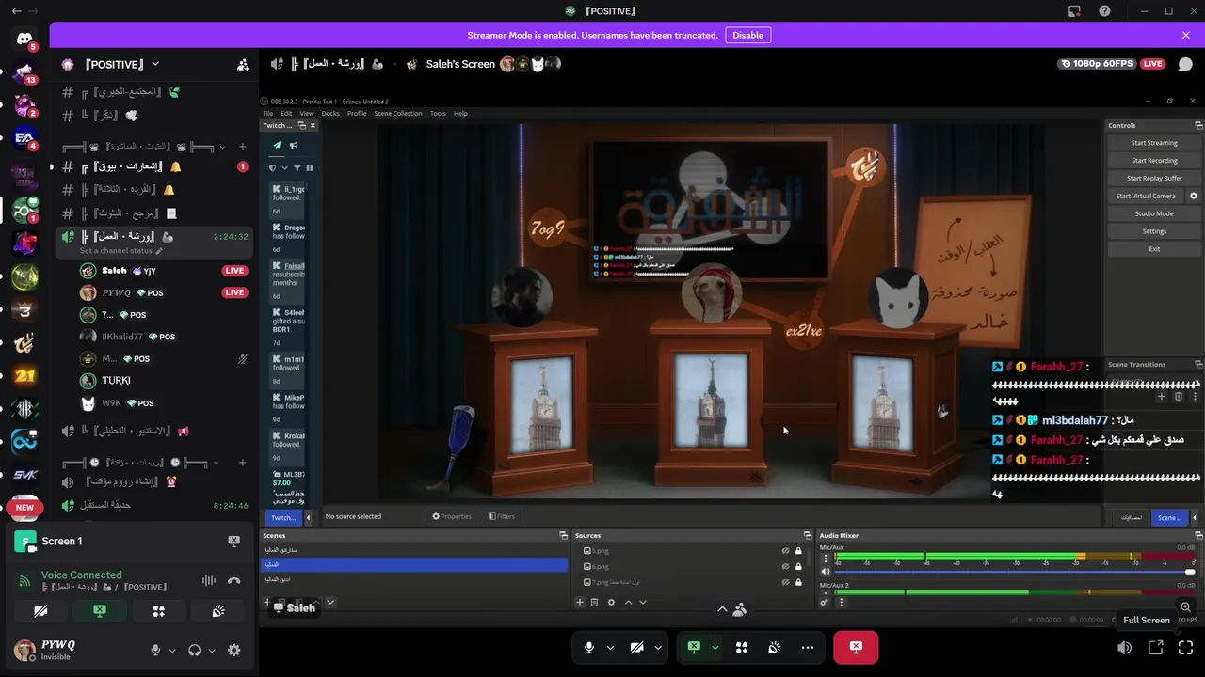
Task: Open the EA server icon
Action: click(25, 138)
